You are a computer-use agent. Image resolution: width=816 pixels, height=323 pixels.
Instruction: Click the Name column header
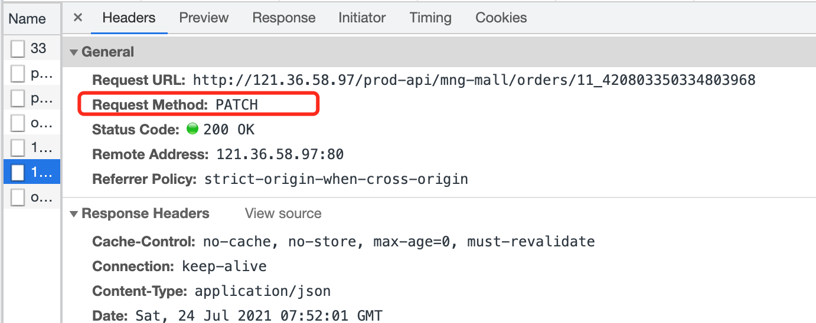click(x=27, y=19)
